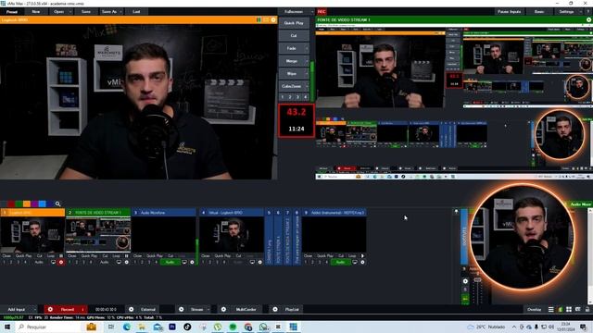Viewport: 593px width, 333px height.
Task: Toggle Loop on the Logitech BRIO input
Action: pos(51,255)
